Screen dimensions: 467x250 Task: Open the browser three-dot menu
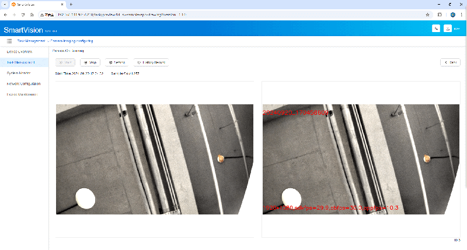click(461, 15)
